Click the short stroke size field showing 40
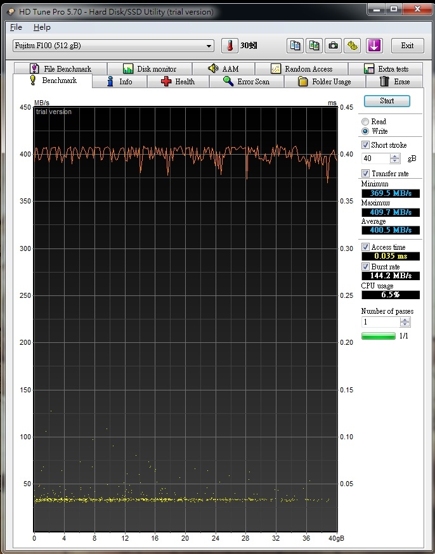The width and height of the screenshot is (435, 554). point(375,158)
